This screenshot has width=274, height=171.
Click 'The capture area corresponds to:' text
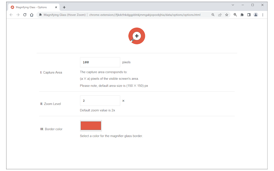104,72
